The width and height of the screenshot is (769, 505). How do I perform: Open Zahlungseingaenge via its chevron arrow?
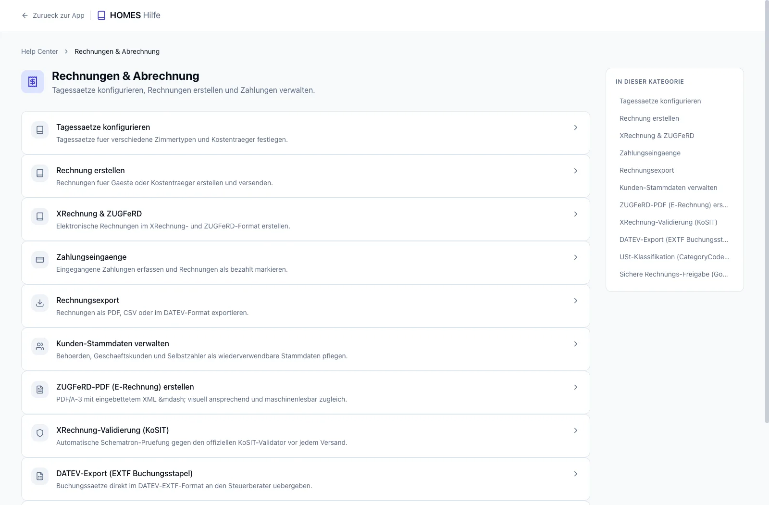[576, 257]
